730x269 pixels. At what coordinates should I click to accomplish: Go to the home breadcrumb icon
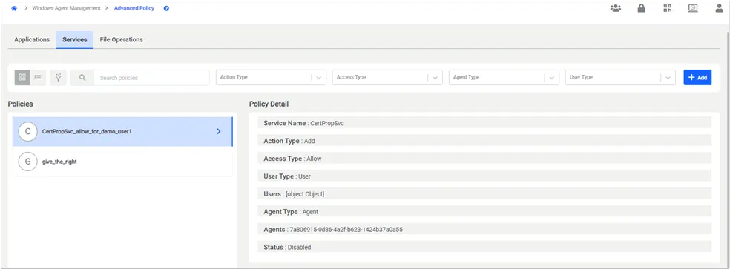14,8
